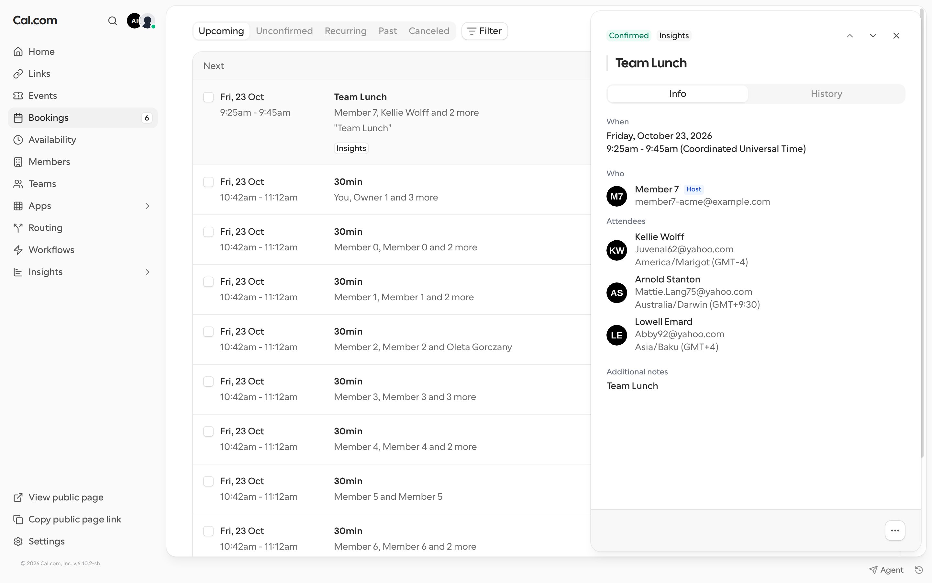Click member7-acme@example.com email text
The width and height of the screenshot is (932, 583).
702,202
